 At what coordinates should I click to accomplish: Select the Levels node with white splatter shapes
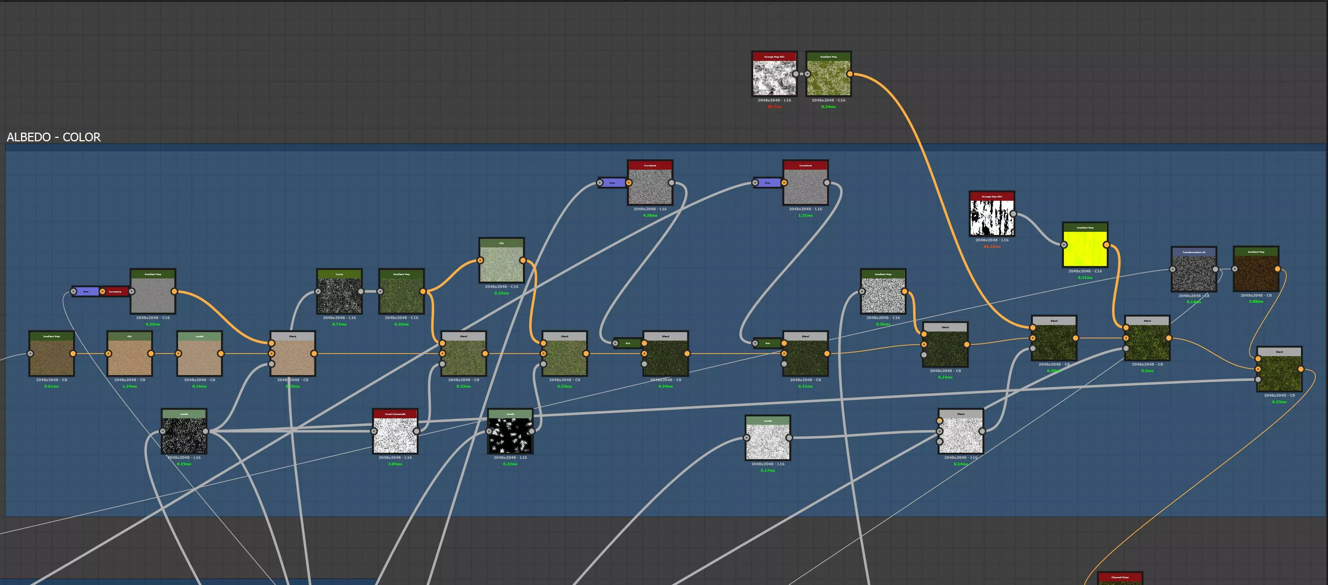[510, 435]
